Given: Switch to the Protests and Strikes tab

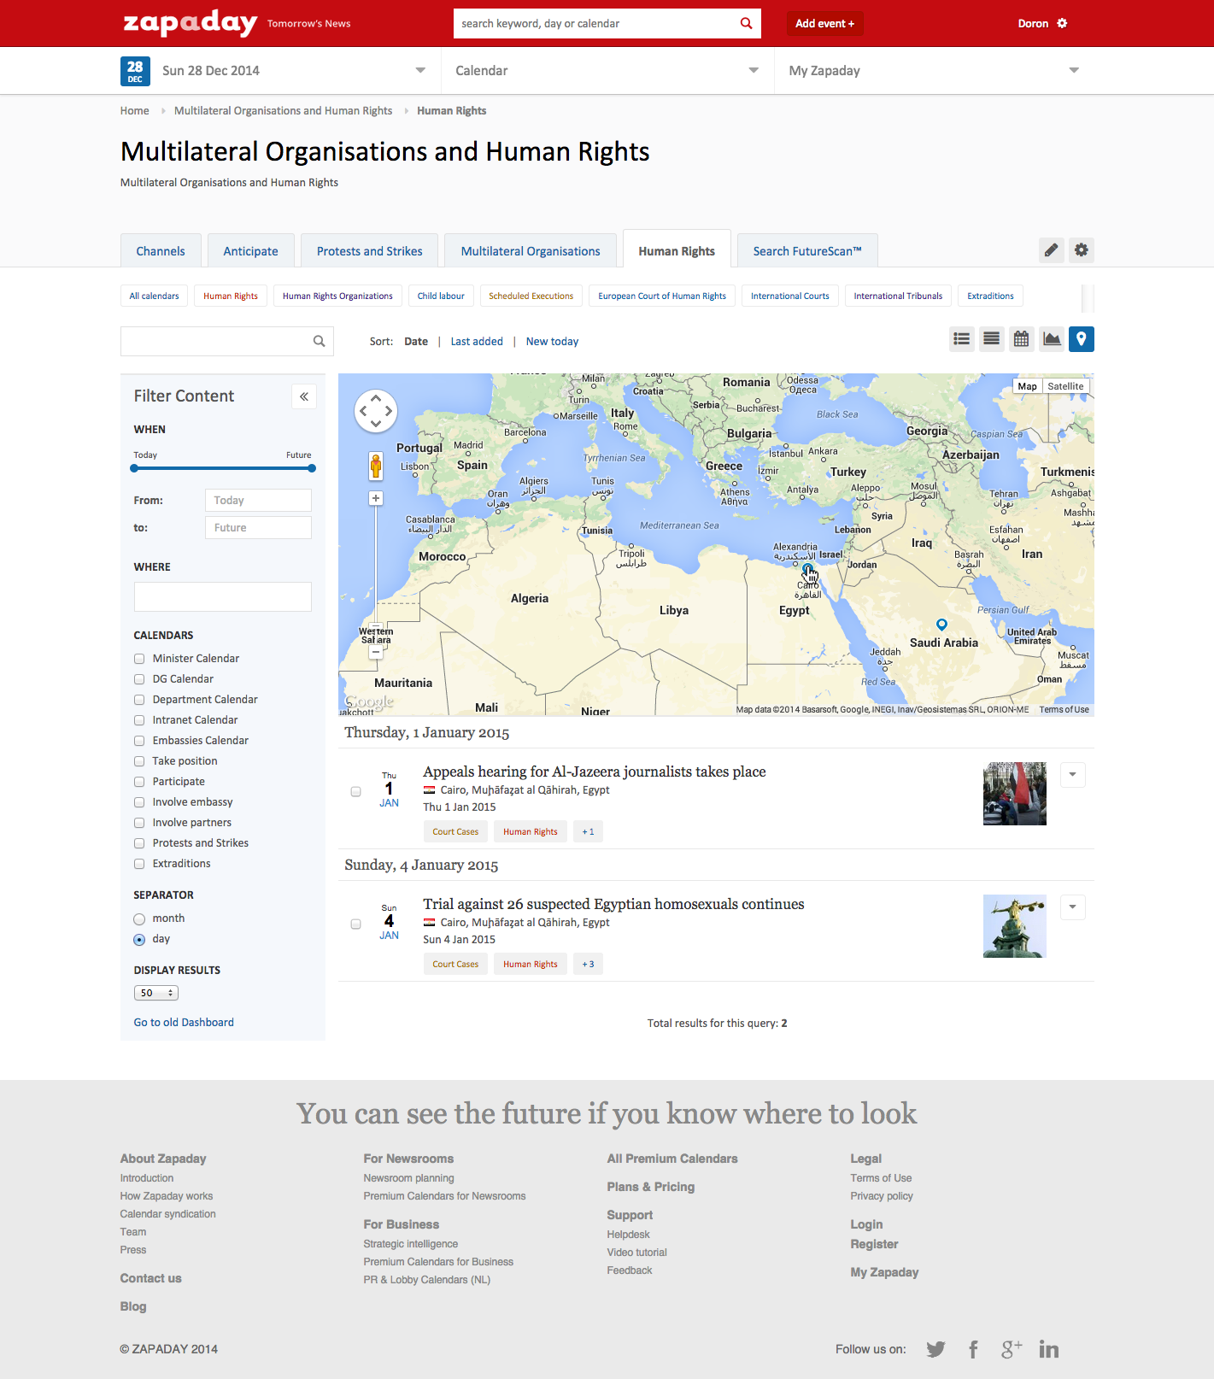Looking at the screenshot, I should pyautogui.click(x=369, y=251).
